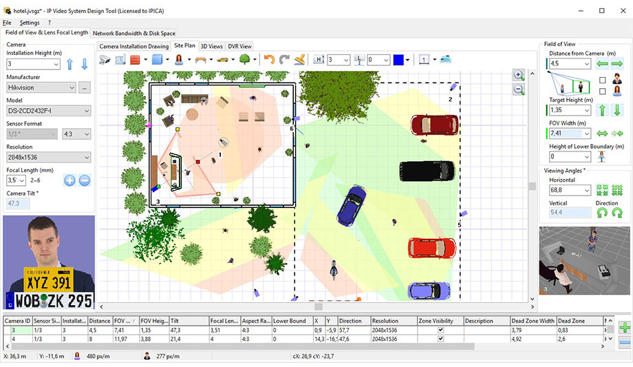Select the add person figure tool
Screen dimensions: 633x367
pos(178,60)
